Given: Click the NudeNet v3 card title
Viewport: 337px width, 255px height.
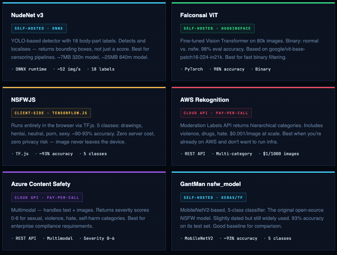Looking at the screenshot, I should [27, 15].
